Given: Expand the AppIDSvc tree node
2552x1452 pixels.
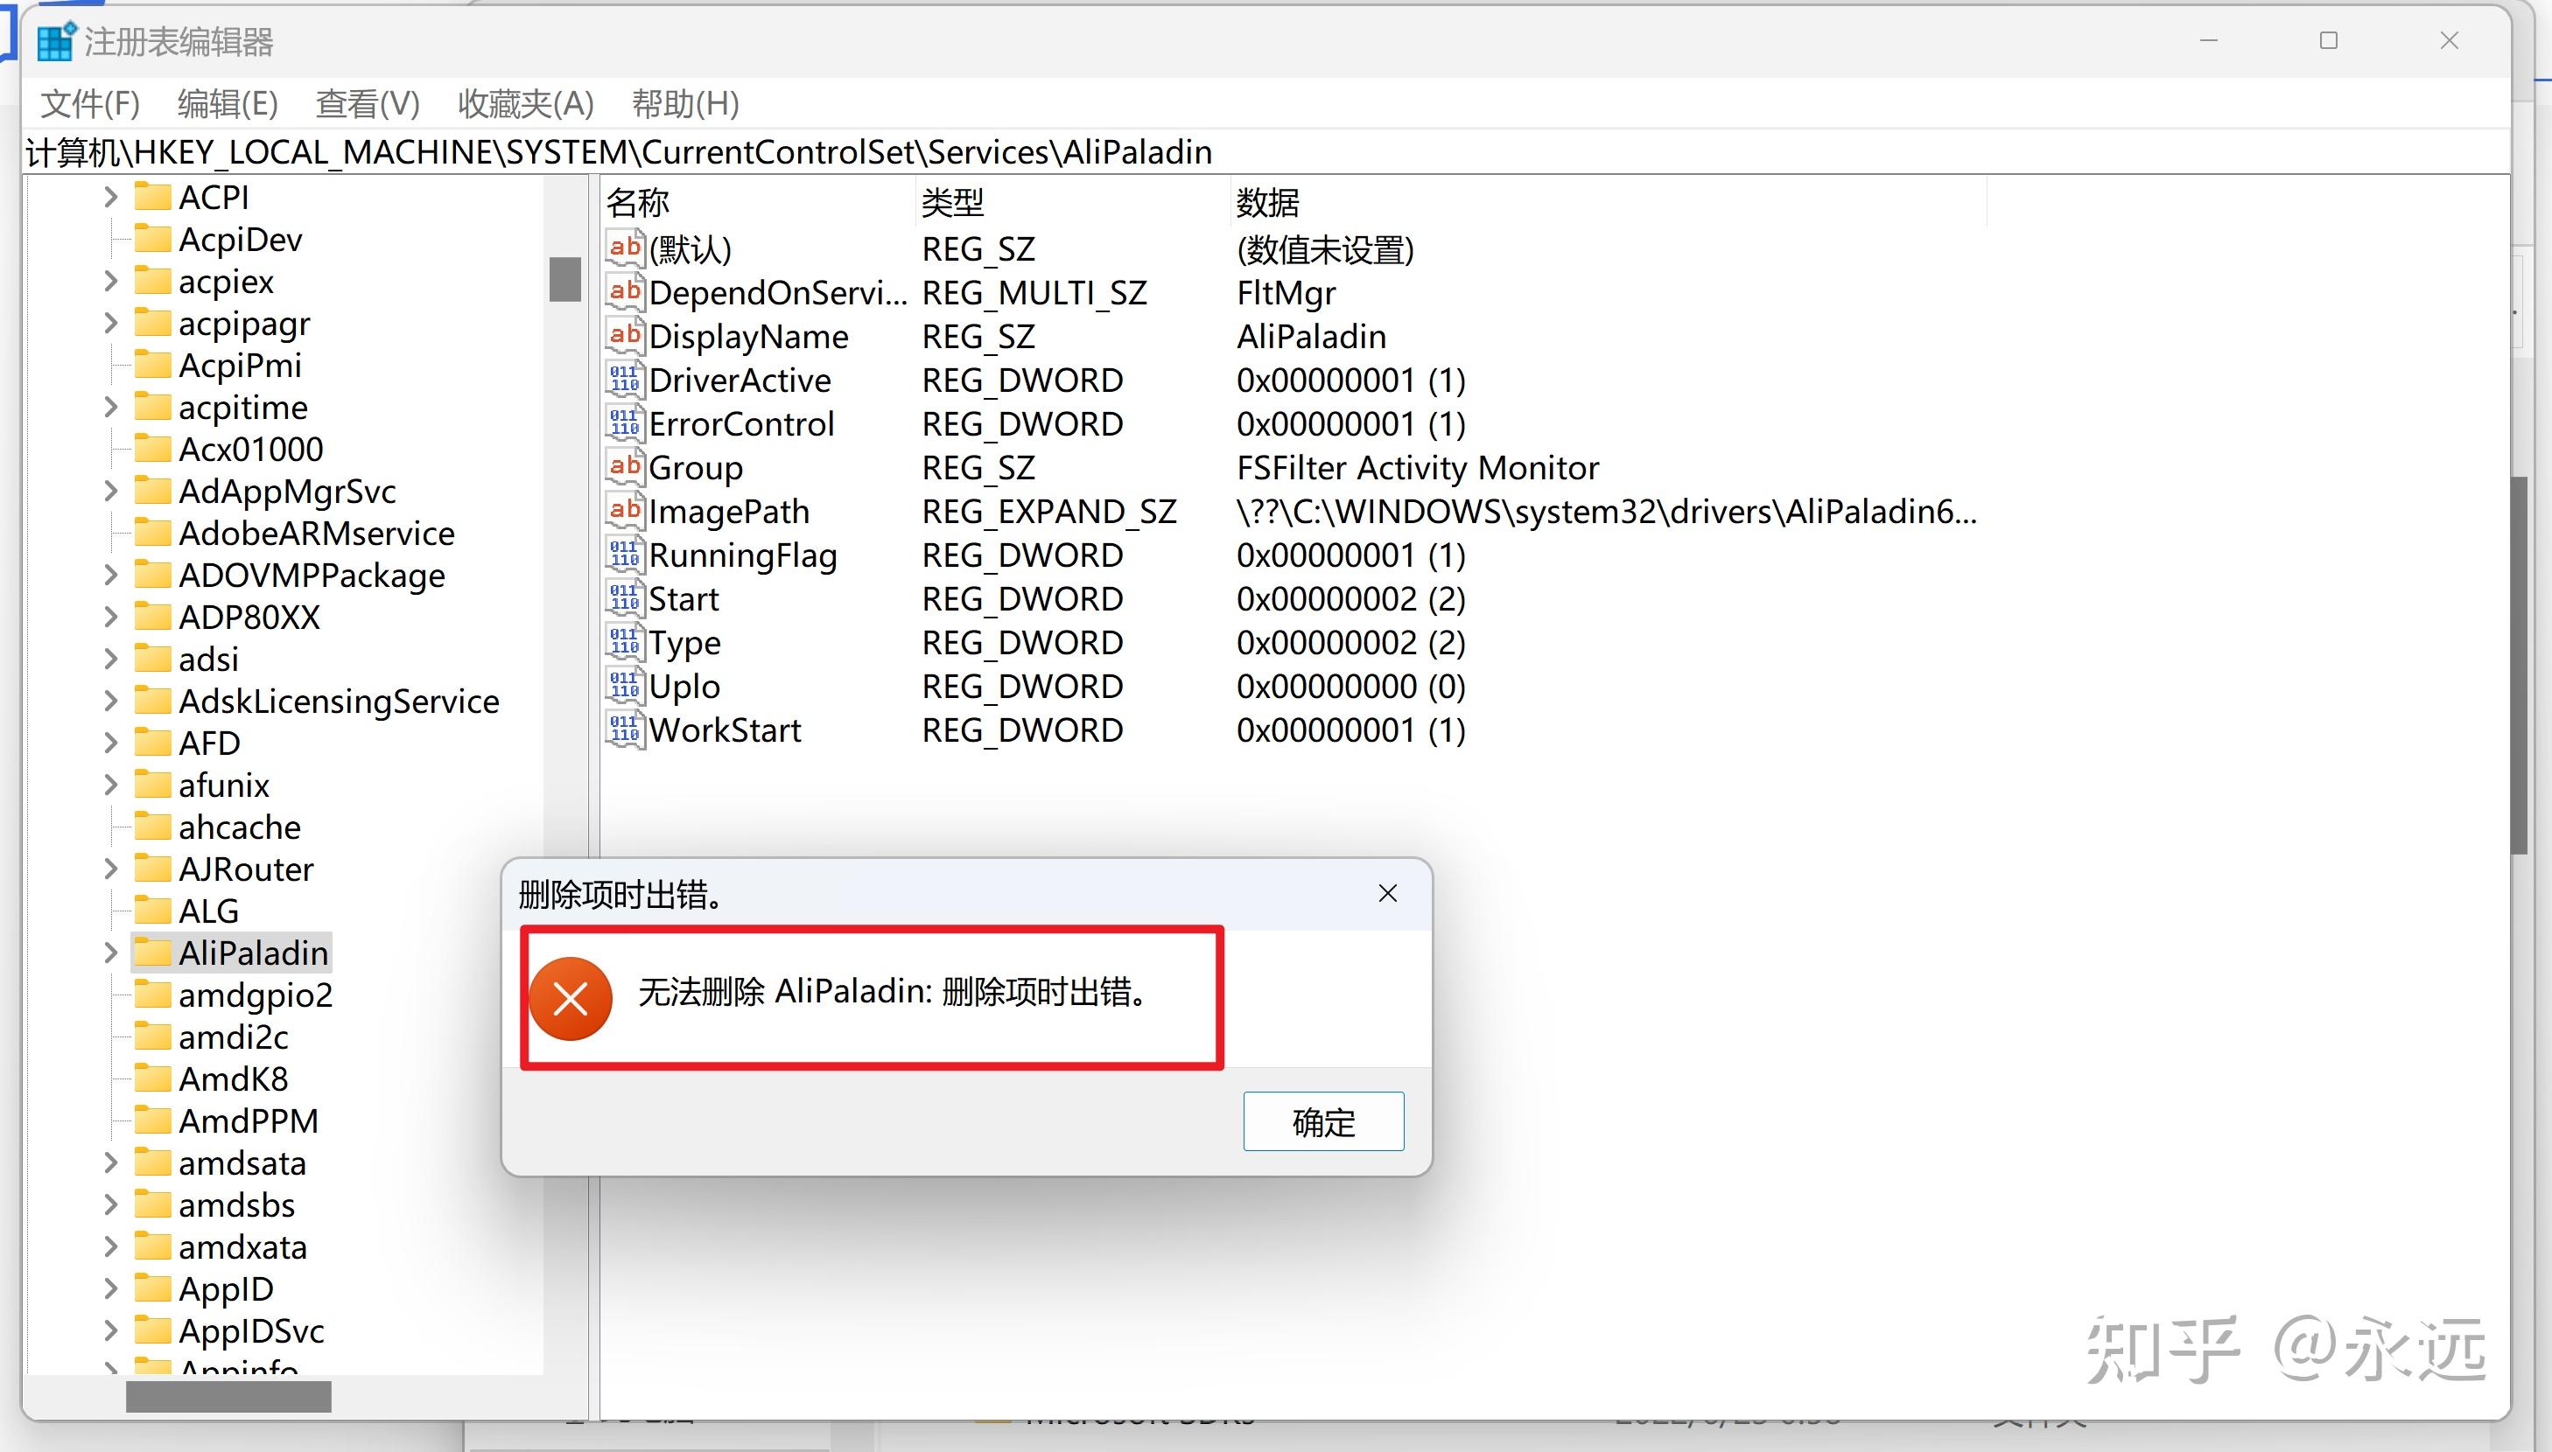Looking at the screenshot, I should pos(111,1330).
